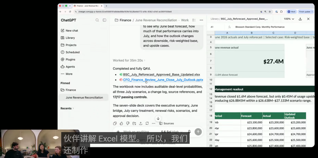
Task: Click scroll-to-bottom arrow button in chat
Action: coord(158,118)
